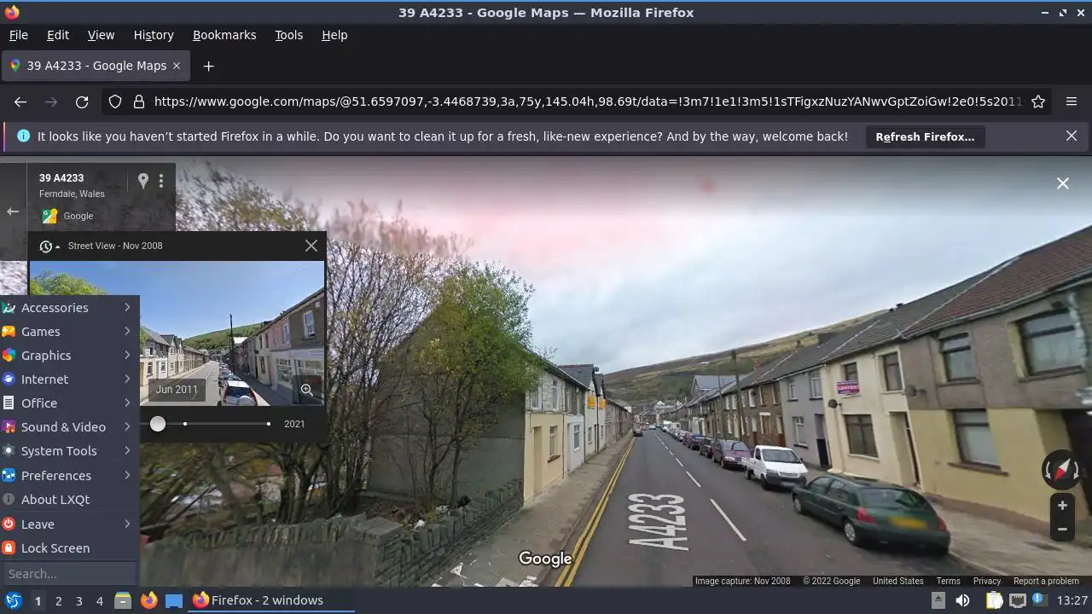Image resolution: width=1092 pixels, height=614 pixels.
Task: Close the 39 A4233 Google Maps tab
Action: point(177,66)
